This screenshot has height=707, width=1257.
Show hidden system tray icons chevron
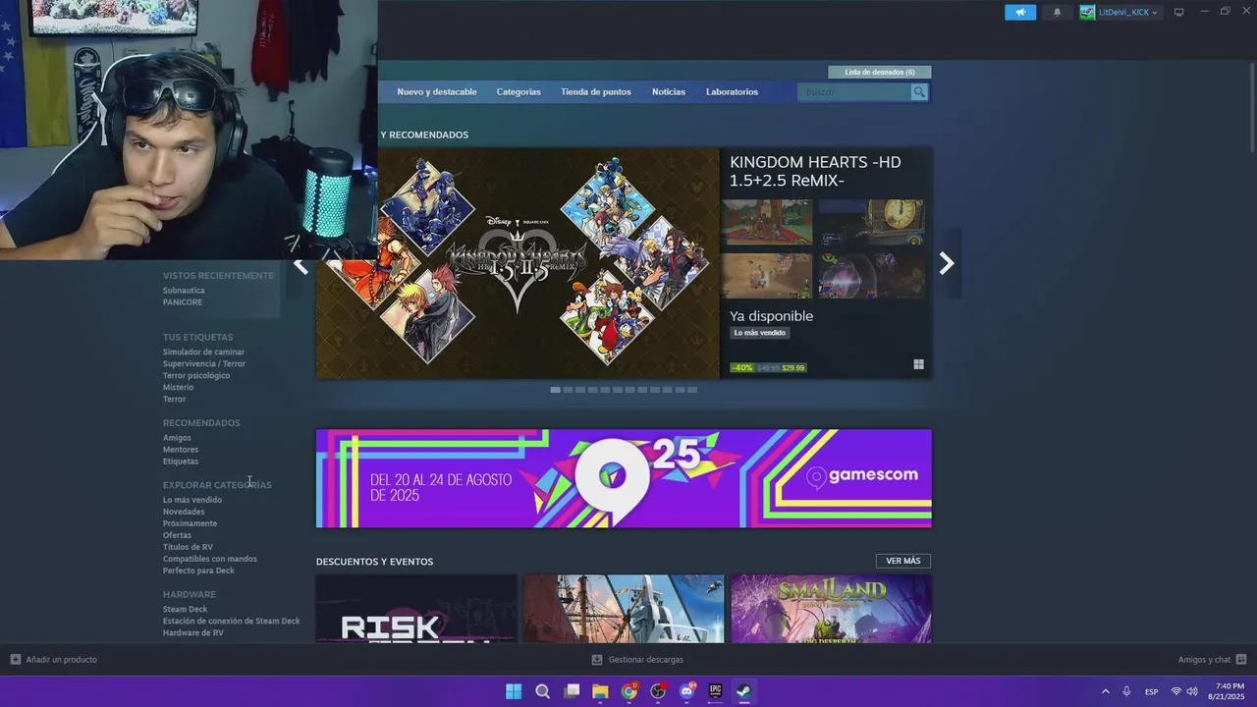[1105, 691]
